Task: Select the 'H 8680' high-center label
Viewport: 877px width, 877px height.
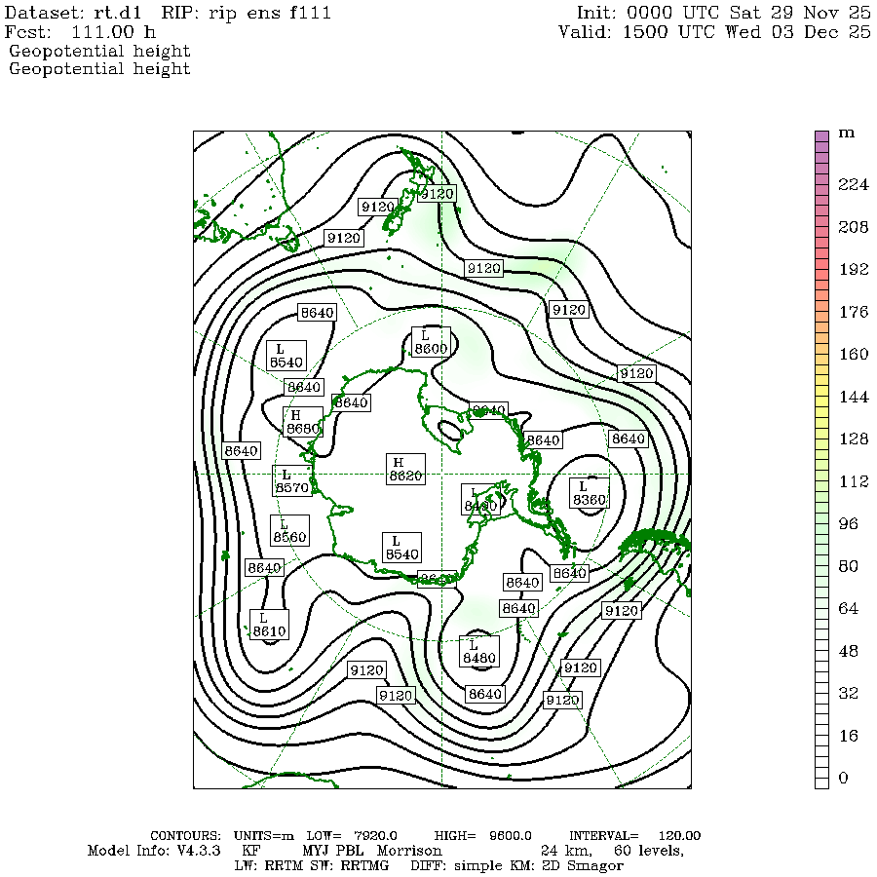Action: click(x=303, y=422)
